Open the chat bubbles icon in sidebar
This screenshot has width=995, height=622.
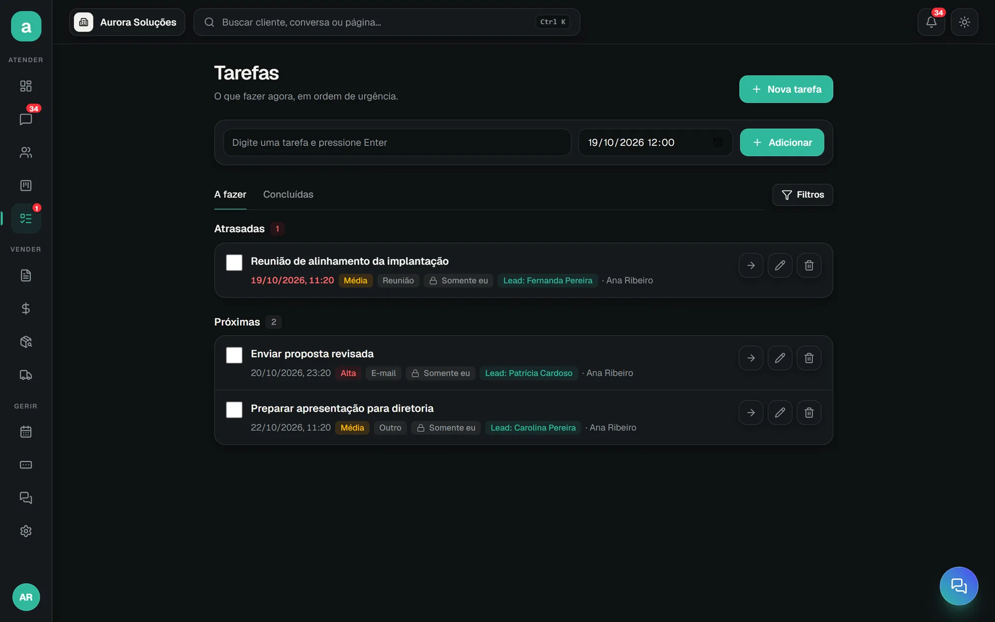point(26,498)
